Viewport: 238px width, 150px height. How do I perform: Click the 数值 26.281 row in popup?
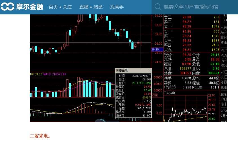[134, 79]
